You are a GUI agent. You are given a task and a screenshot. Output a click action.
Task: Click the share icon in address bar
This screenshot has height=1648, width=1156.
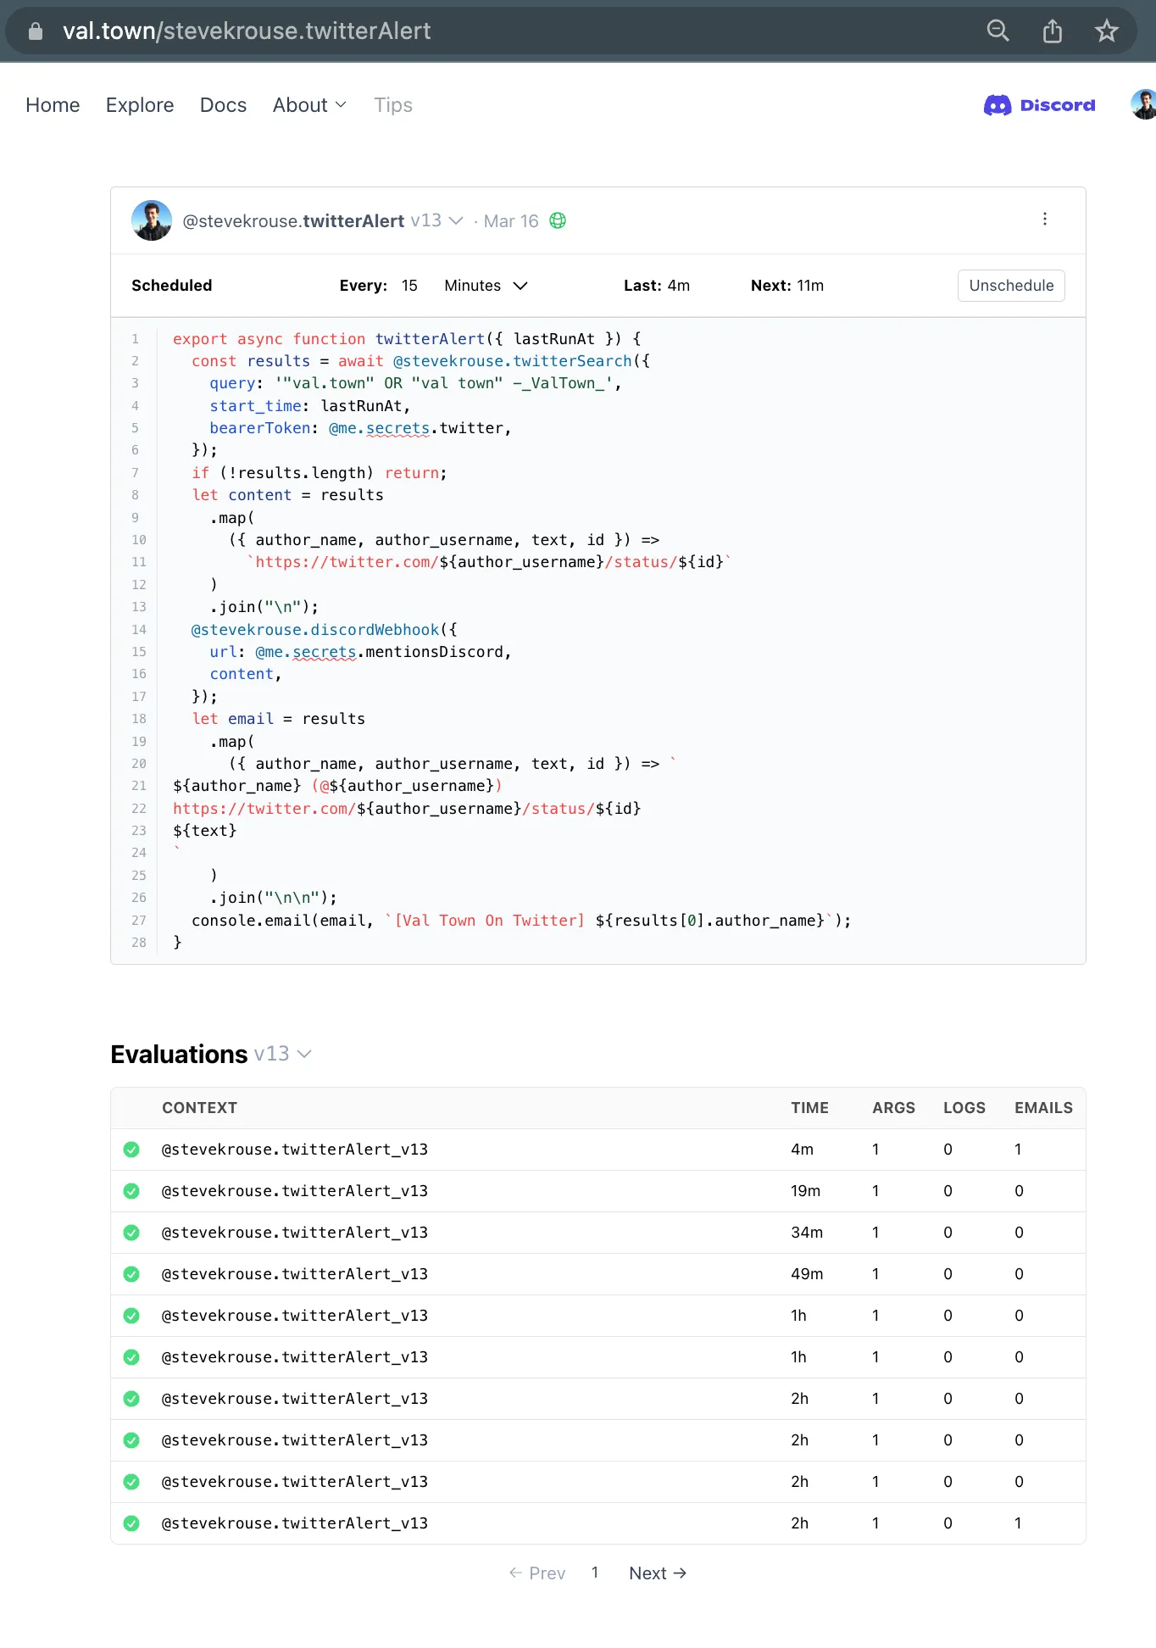pos(1052,31)
